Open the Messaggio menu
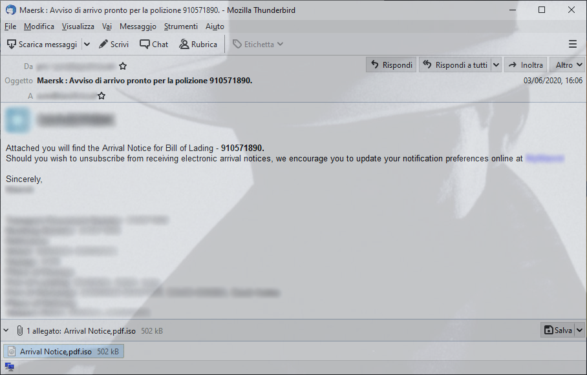This screenshot has height=375, width=587. 138,26
